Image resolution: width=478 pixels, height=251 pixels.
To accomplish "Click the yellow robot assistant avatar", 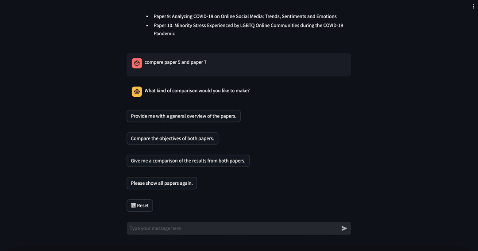I will pyautogui.click(x=137, y=91).
